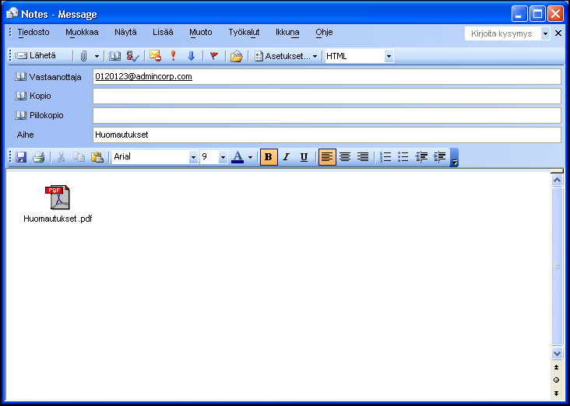
Task: Close the help question box
Action: [x=558, y=33]
